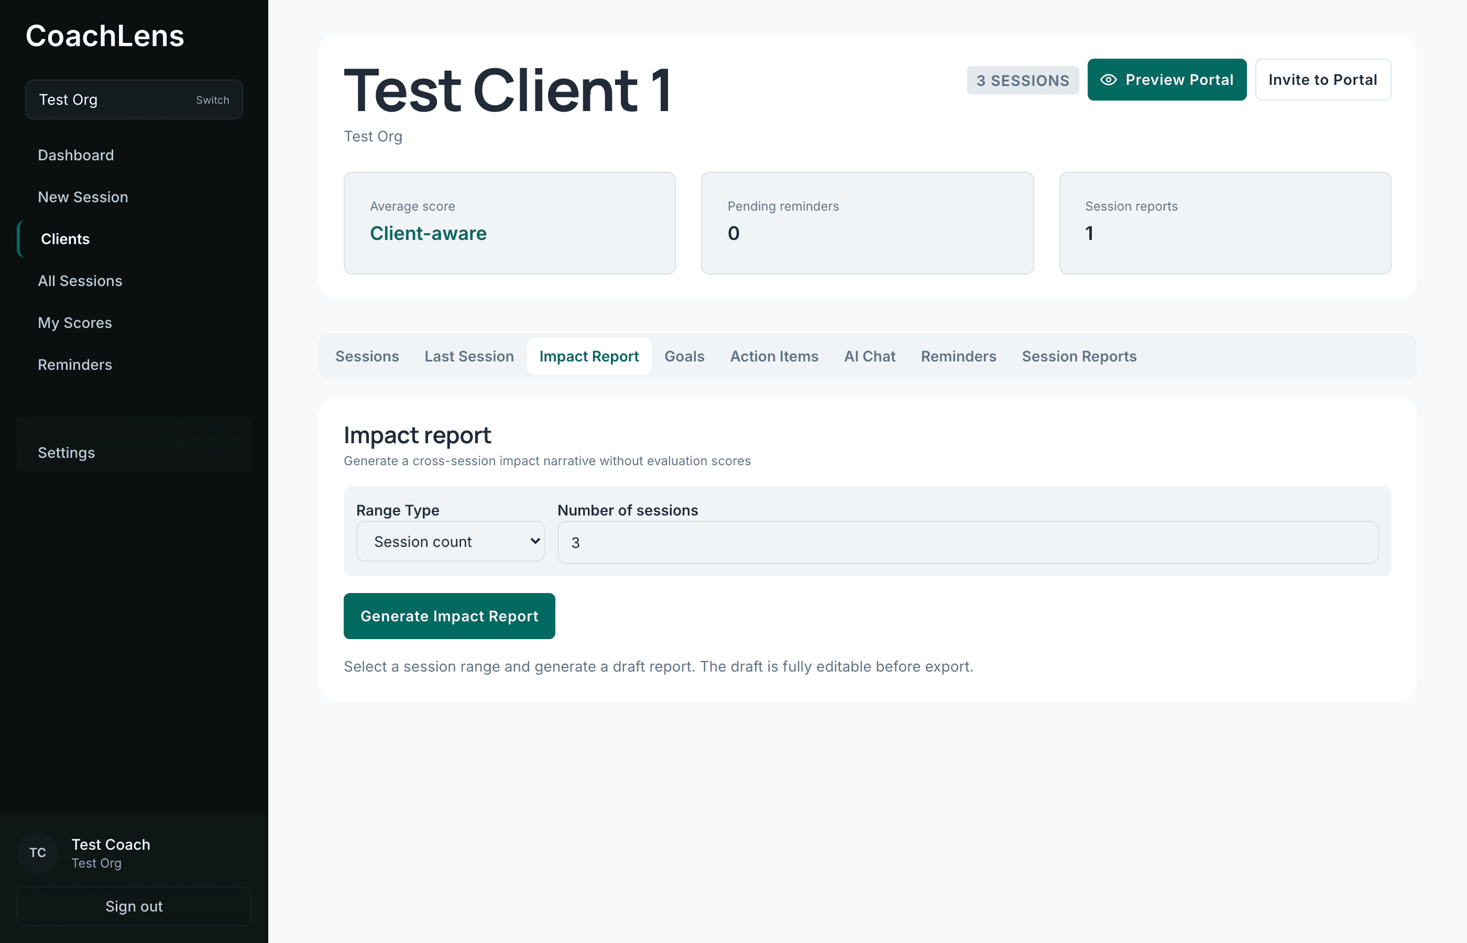Click the Test Client 1 heading
This screenshot has height=943, width=1467.
[508, 91]
